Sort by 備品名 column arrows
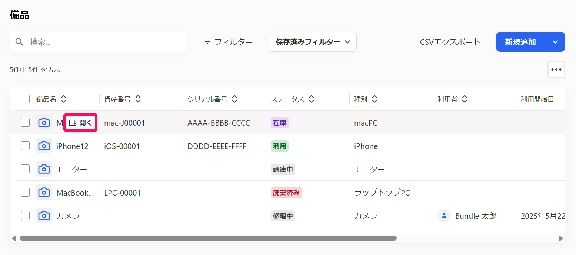Screen dimensions: 576x255 click(64, 99)
